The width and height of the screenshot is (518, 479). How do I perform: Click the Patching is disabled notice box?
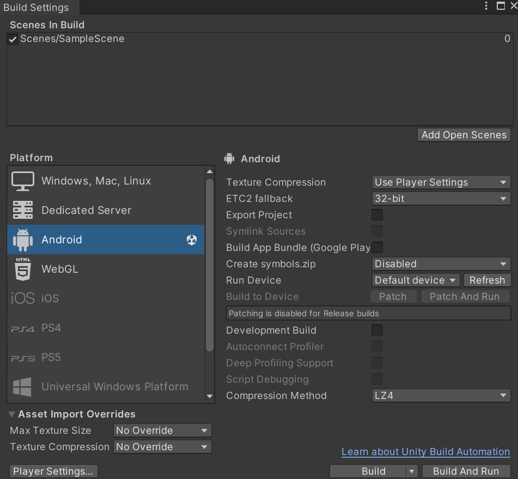368,314
